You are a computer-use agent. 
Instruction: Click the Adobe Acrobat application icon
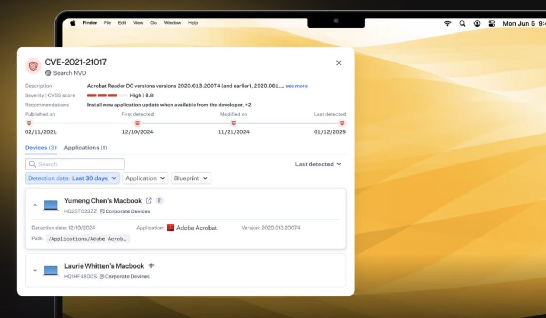coord(171,228)
